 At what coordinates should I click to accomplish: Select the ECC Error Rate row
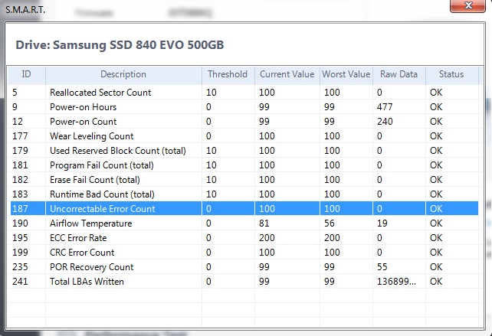click(x=244, y=237)
